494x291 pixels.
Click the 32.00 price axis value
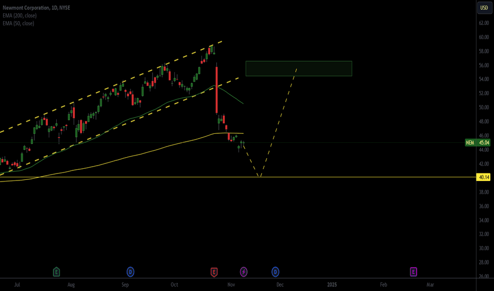[x=484, y=234]
